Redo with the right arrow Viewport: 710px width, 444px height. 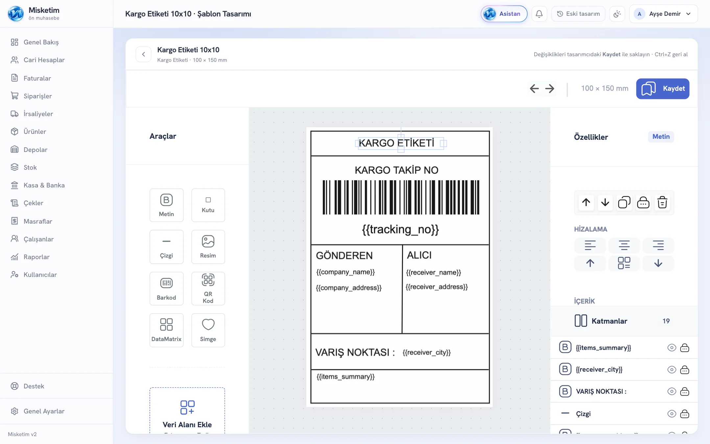tap(550, 88)
